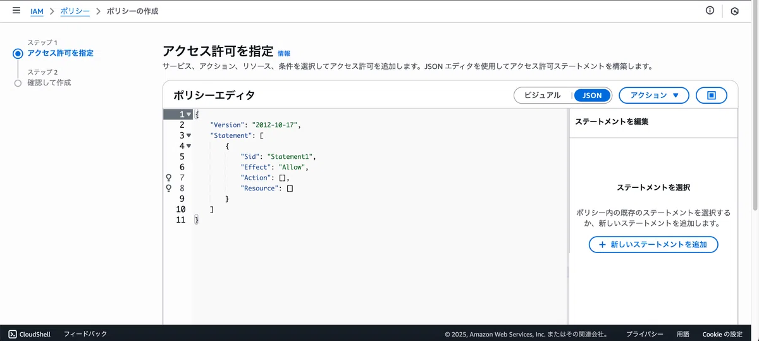Click line number 10 in gutter
The image size is (759, 341).
(181, 209)
